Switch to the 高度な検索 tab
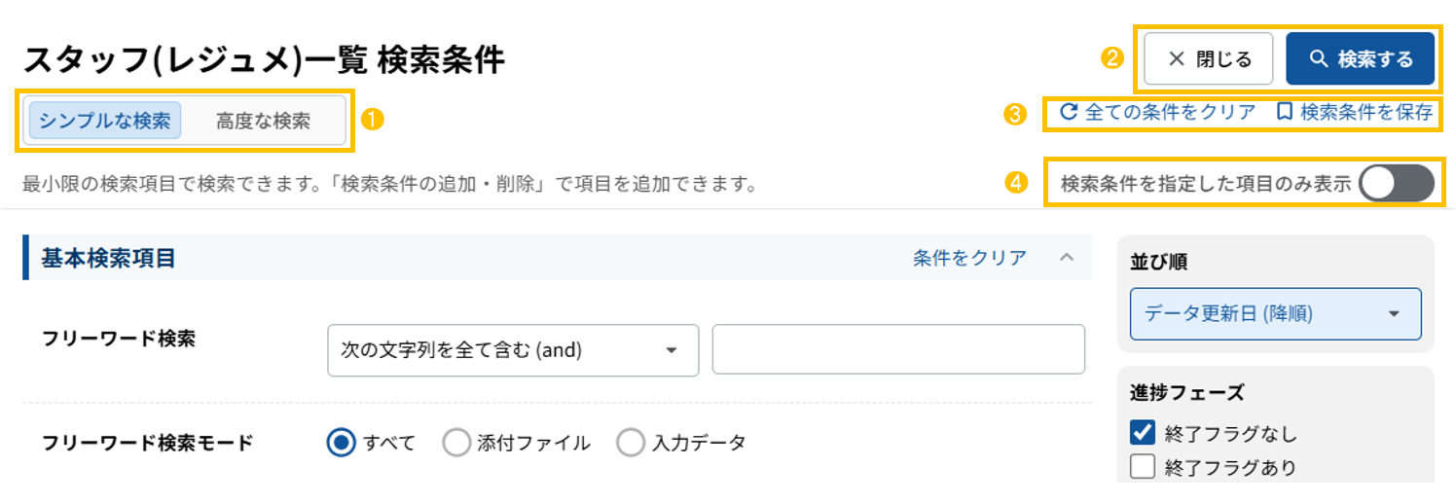The height and width of the screenshot is (503, 1456). tap(263, 122)
